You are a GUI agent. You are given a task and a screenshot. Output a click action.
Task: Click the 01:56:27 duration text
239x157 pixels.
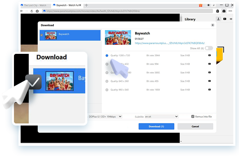pos(139,39)
